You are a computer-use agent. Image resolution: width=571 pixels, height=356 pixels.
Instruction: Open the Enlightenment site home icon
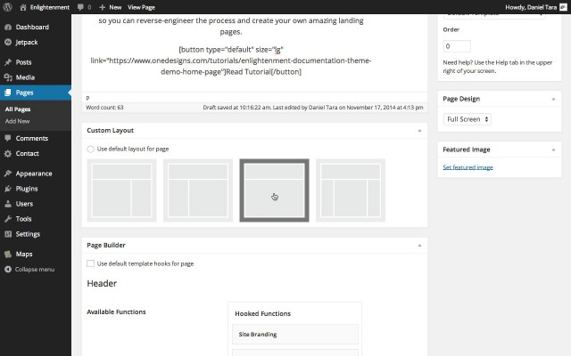coord(23,7)
